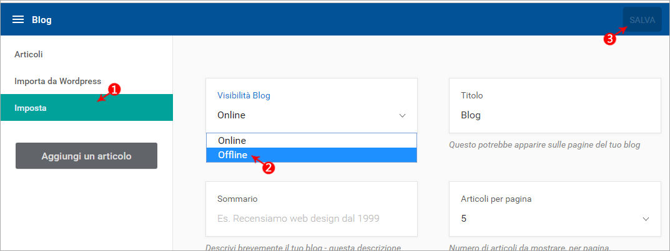Click the Articoli per pagina label

[x=496, y=199]
